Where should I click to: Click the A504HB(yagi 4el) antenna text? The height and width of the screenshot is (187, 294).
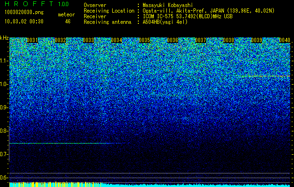pyautogui.click(x=165, y=22)
